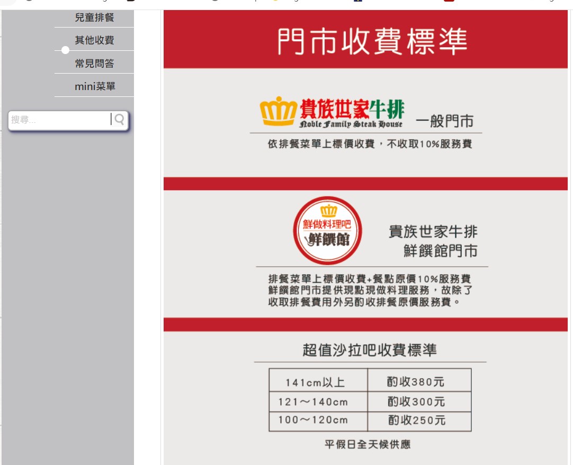Click the 另酌收排餐原價服務費 text line
The image size is (573, 465).
click(x=364, y=302)
